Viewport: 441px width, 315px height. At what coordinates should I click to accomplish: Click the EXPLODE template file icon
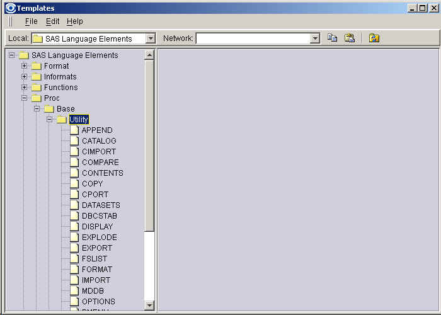click(74, 237)
